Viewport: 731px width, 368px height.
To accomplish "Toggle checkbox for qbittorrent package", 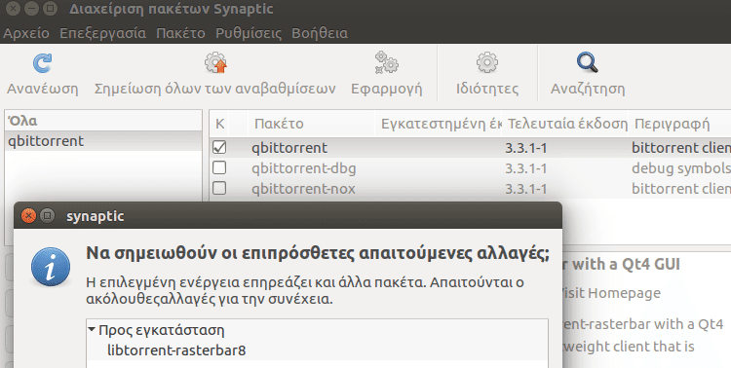I will [219, 148].
